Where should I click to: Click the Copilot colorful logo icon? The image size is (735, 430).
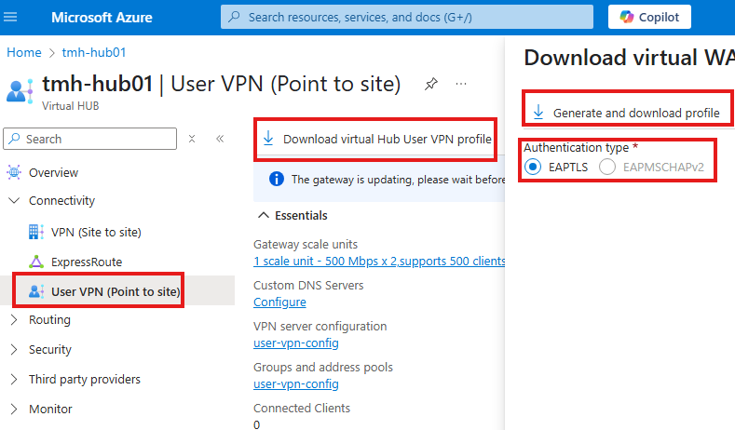pos(626,18)
